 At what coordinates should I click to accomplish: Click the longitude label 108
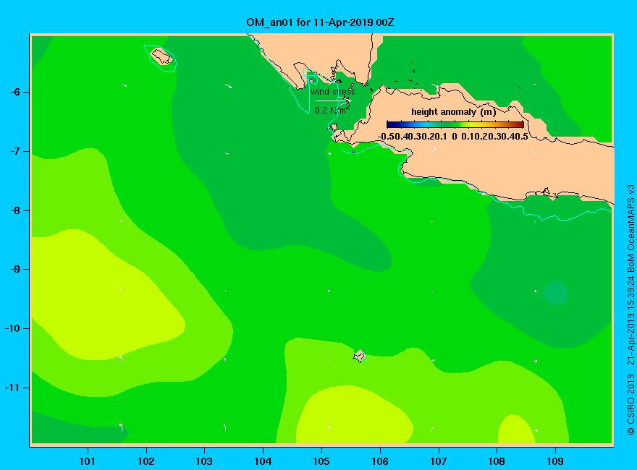[x=497, y=461]
